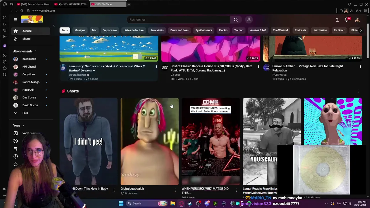Show hidden system tray icons chevron
Screen dimensions: 370x208
(326, 203)
